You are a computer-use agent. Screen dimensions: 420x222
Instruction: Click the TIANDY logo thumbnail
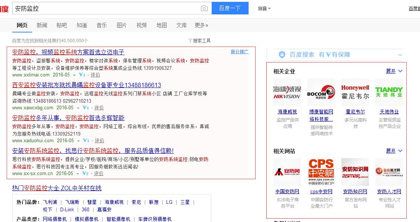[x=389, y=92]
